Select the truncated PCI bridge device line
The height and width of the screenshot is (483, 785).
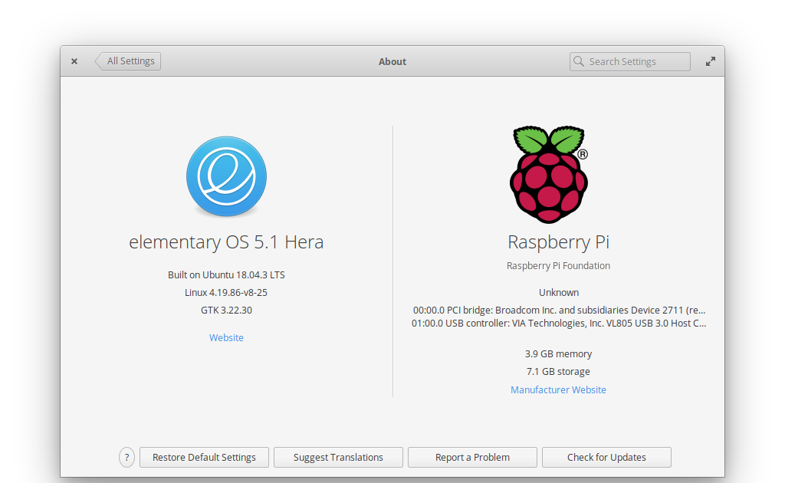pyautogui.click(x=558, y=310)
